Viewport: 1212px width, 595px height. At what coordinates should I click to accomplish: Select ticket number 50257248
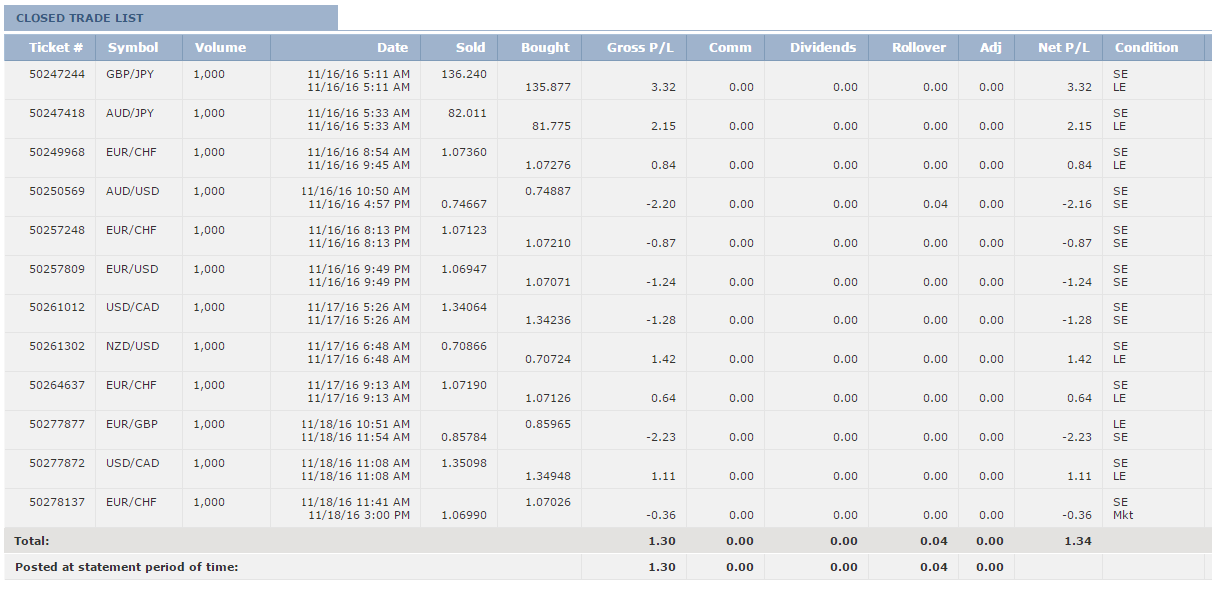click(x=57, y=230)
